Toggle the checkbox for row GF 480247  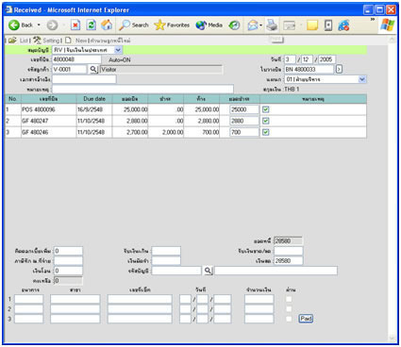pyautogui.click(x=266, y=121)
